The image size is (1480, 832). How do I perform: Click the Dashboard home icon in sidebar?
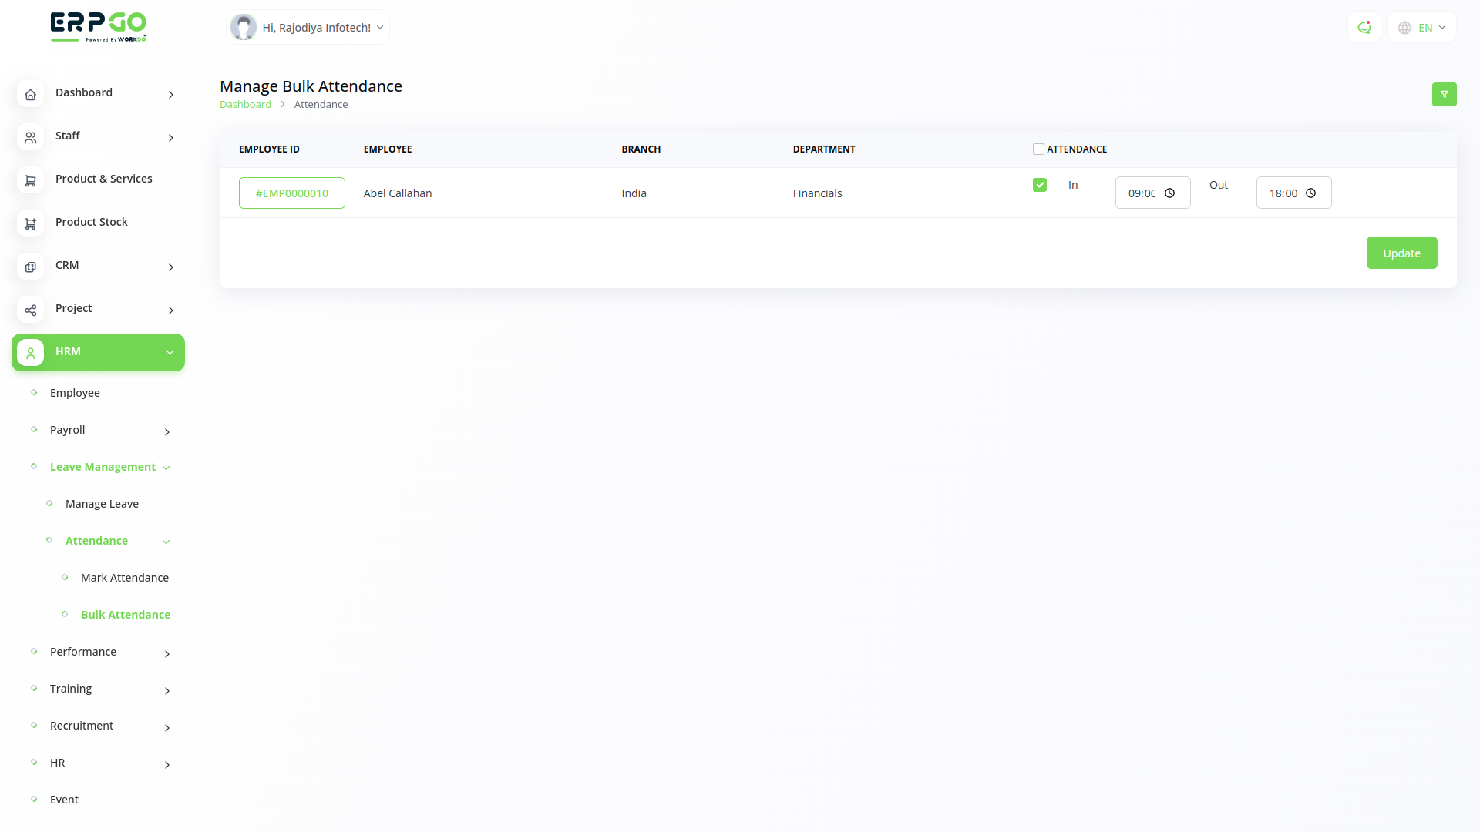[30, 94]
